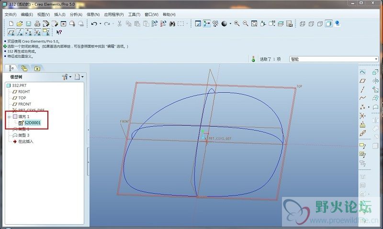
Task: Click the datum curve tool
Action: (x=362, y=98)
